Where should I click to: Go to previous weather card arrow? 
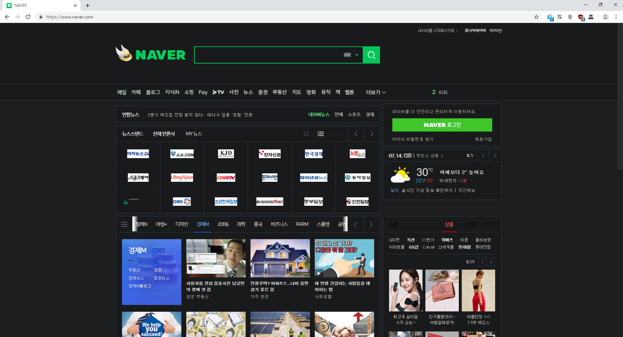coord(483,156)
